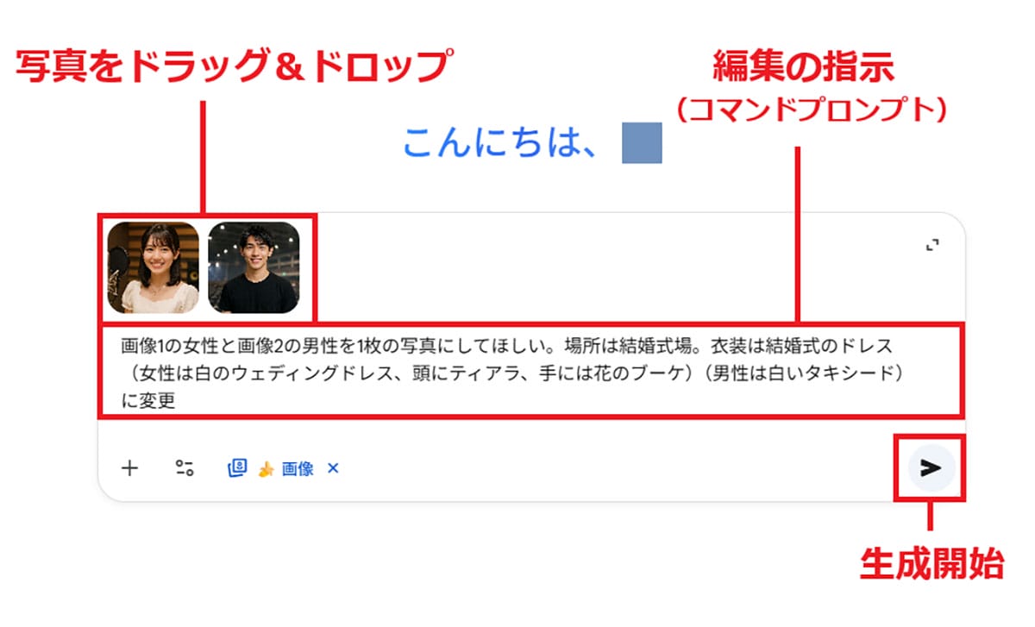Open the tools sliders icon

click(185, 468)
